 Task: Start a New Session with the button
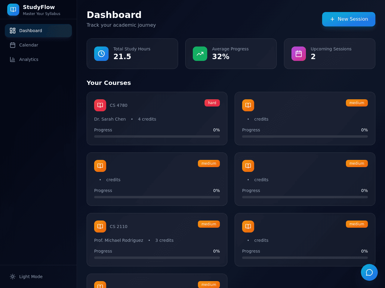click(349, 19)
